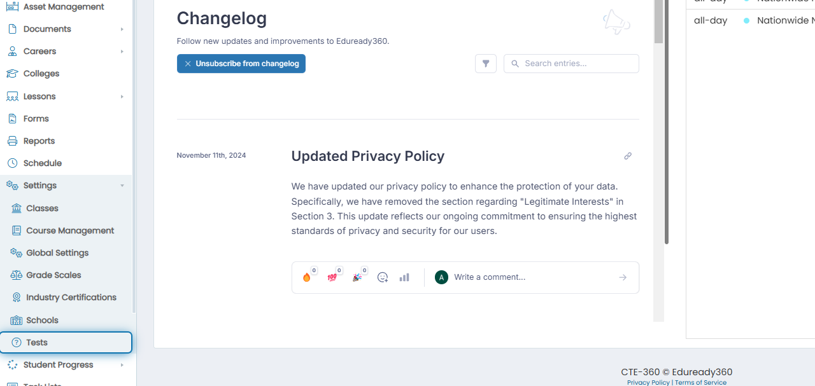Click the filter funnel icon beside search

tap(486, 64)
